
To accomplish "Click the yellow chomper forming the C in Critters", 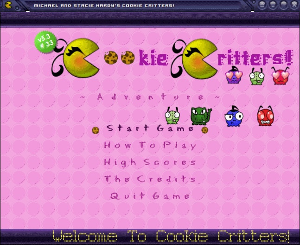I will 199,58.
